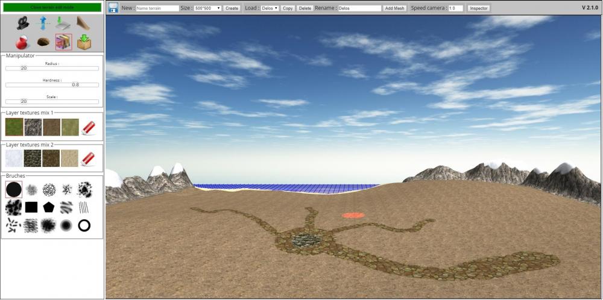Choose the ramp slope terrain tool
Image resolution: width=603 pixels, height=300 pixels.
point(83,23)
